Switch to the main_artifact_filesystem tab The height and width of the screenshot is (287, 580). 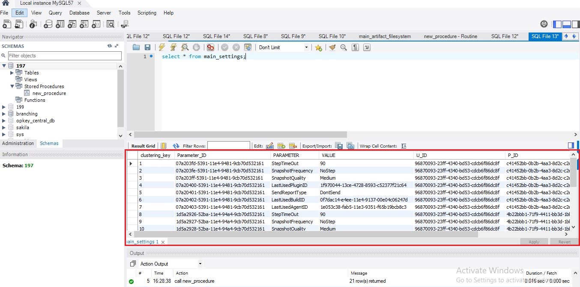click(x=385, y=36)
